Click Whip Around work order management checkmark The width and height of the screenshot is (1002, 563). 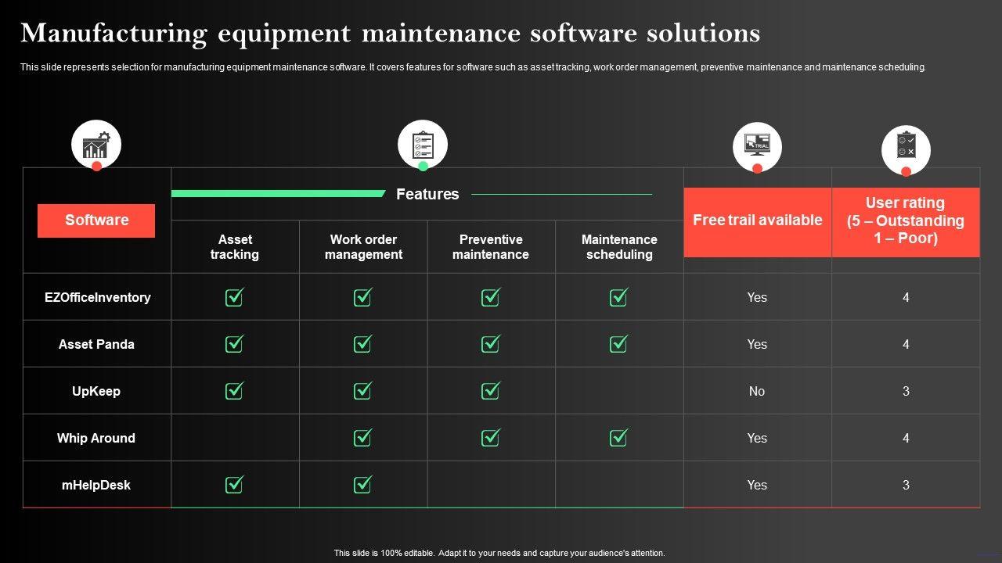pos(363,438)
